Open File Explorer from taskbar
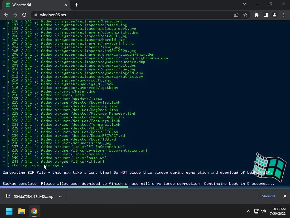Viewport: 290px width, 218px height. (x=22, y=211)
